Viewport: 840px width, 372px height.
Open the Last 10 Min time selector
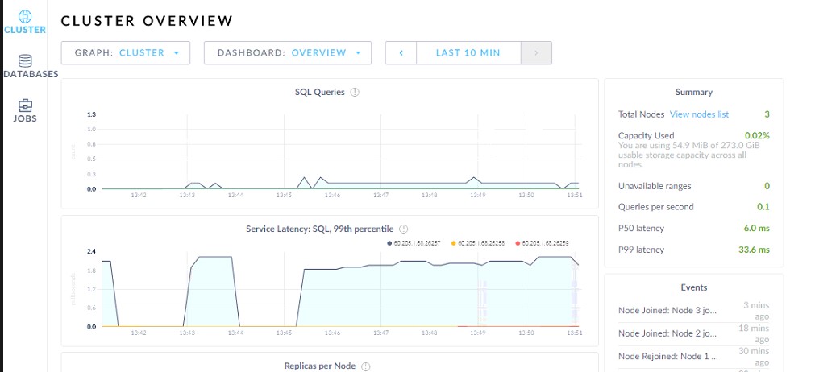coord(468,53)
